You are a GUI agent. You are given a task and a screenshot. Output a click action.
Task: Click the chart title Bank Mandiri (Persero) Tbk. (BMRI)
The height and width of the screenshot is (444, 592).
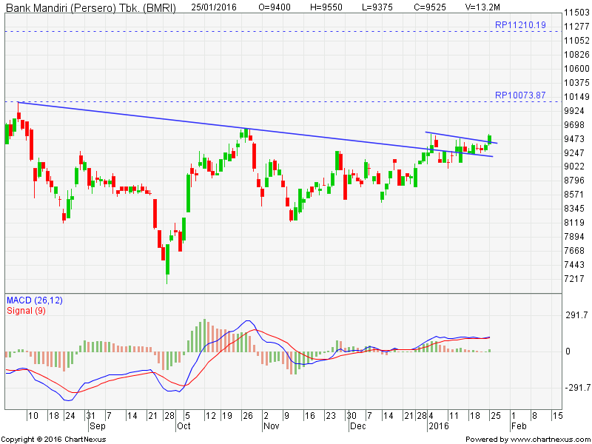point(91,7)
